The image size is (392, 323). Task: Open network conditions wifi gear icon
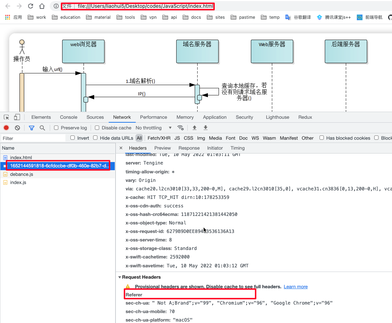(181, 128)
